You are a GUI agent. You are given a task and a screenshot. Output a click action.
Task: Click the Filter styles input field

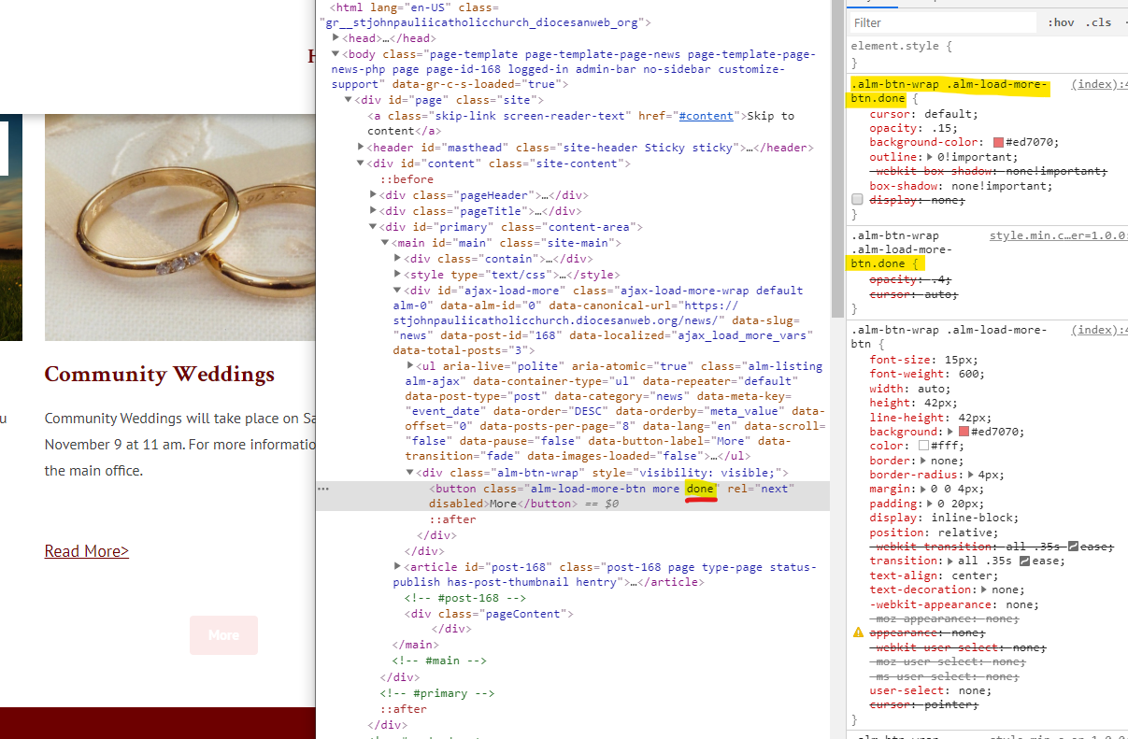(942, 22)
